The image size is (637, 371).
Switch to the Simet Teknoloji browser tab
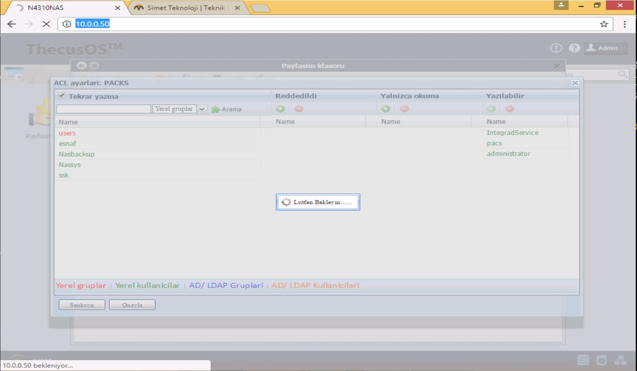tap(186, 8)
